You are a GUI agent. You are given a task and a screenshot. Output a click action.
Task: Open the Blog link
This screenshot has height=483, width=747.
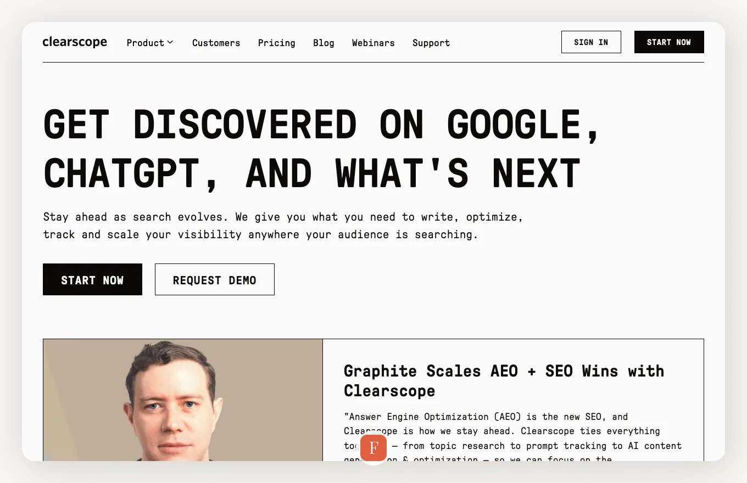[324, 43]
